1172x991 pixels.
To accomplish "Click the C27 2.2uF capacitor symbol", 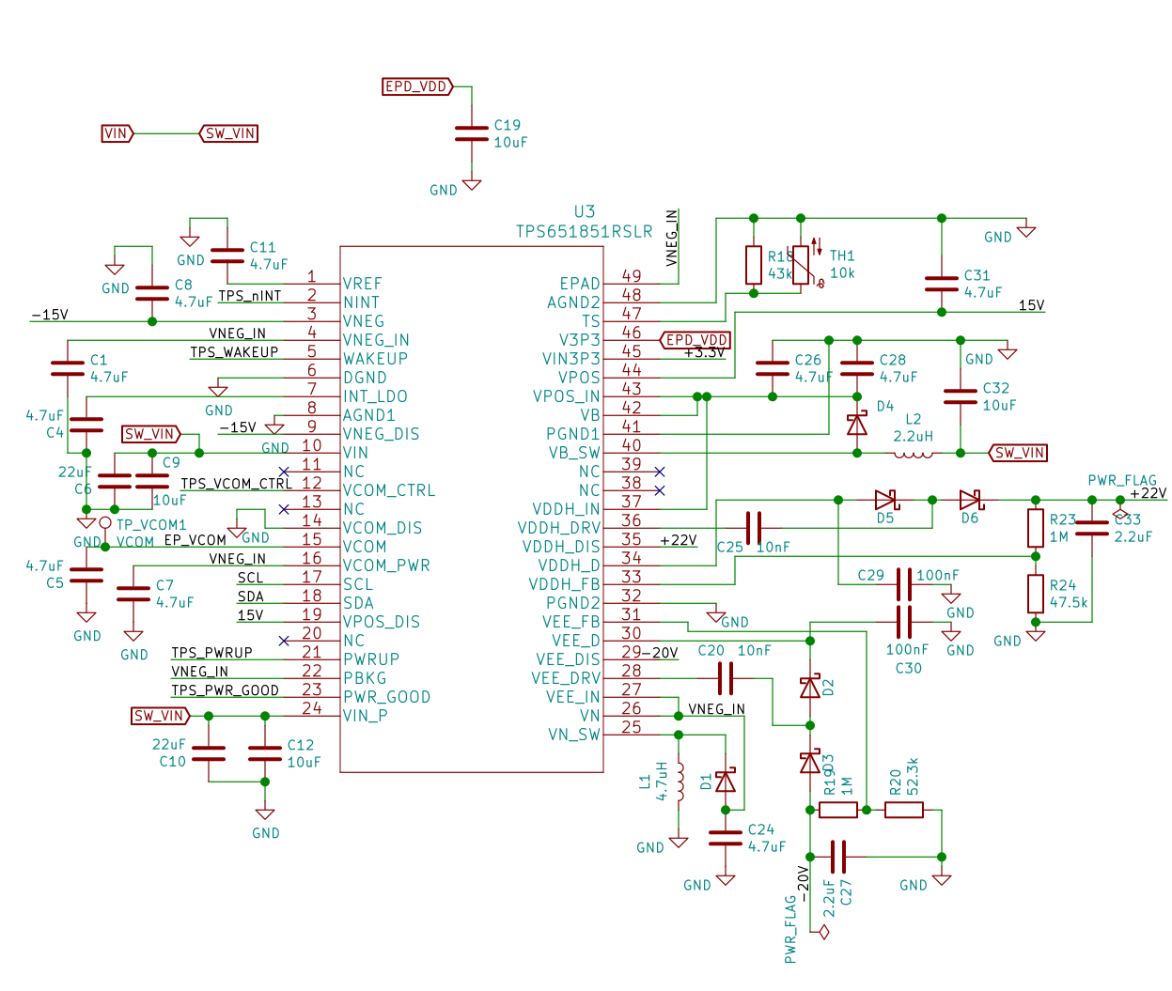I will (x=838, y=857).
